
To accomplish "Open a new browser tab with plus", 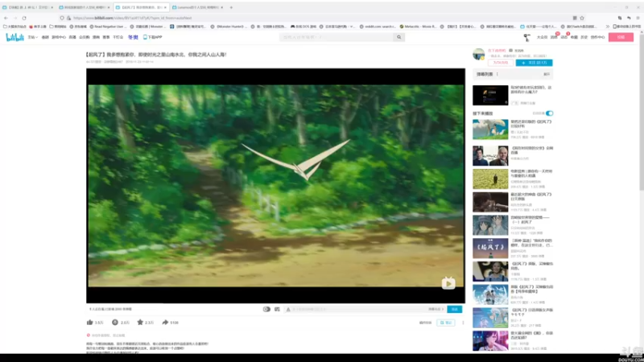I will click(x=231, y=7).
